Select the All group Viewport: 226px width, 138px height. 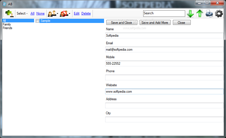click(x=18, y=21)
